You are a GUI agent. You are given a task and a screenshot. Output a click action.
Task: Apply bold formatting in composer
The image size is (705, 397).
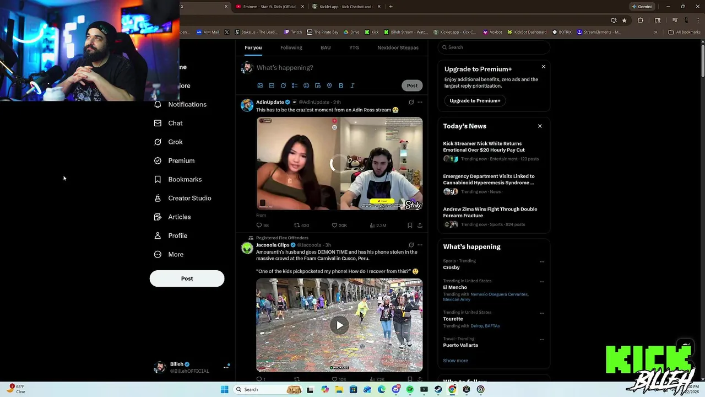tap(341, 85)
